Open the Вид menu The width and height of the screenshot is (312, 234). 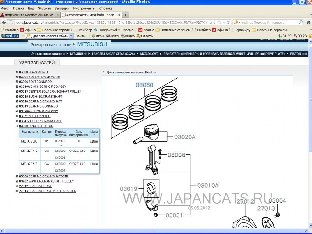[x=31, y=8]
